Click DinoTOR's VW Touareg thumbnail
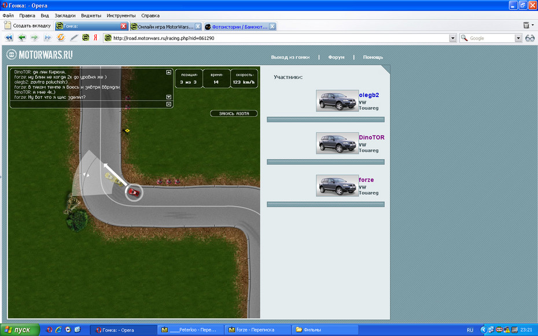This screenshot has height=336, width=538. click(337, 143)
